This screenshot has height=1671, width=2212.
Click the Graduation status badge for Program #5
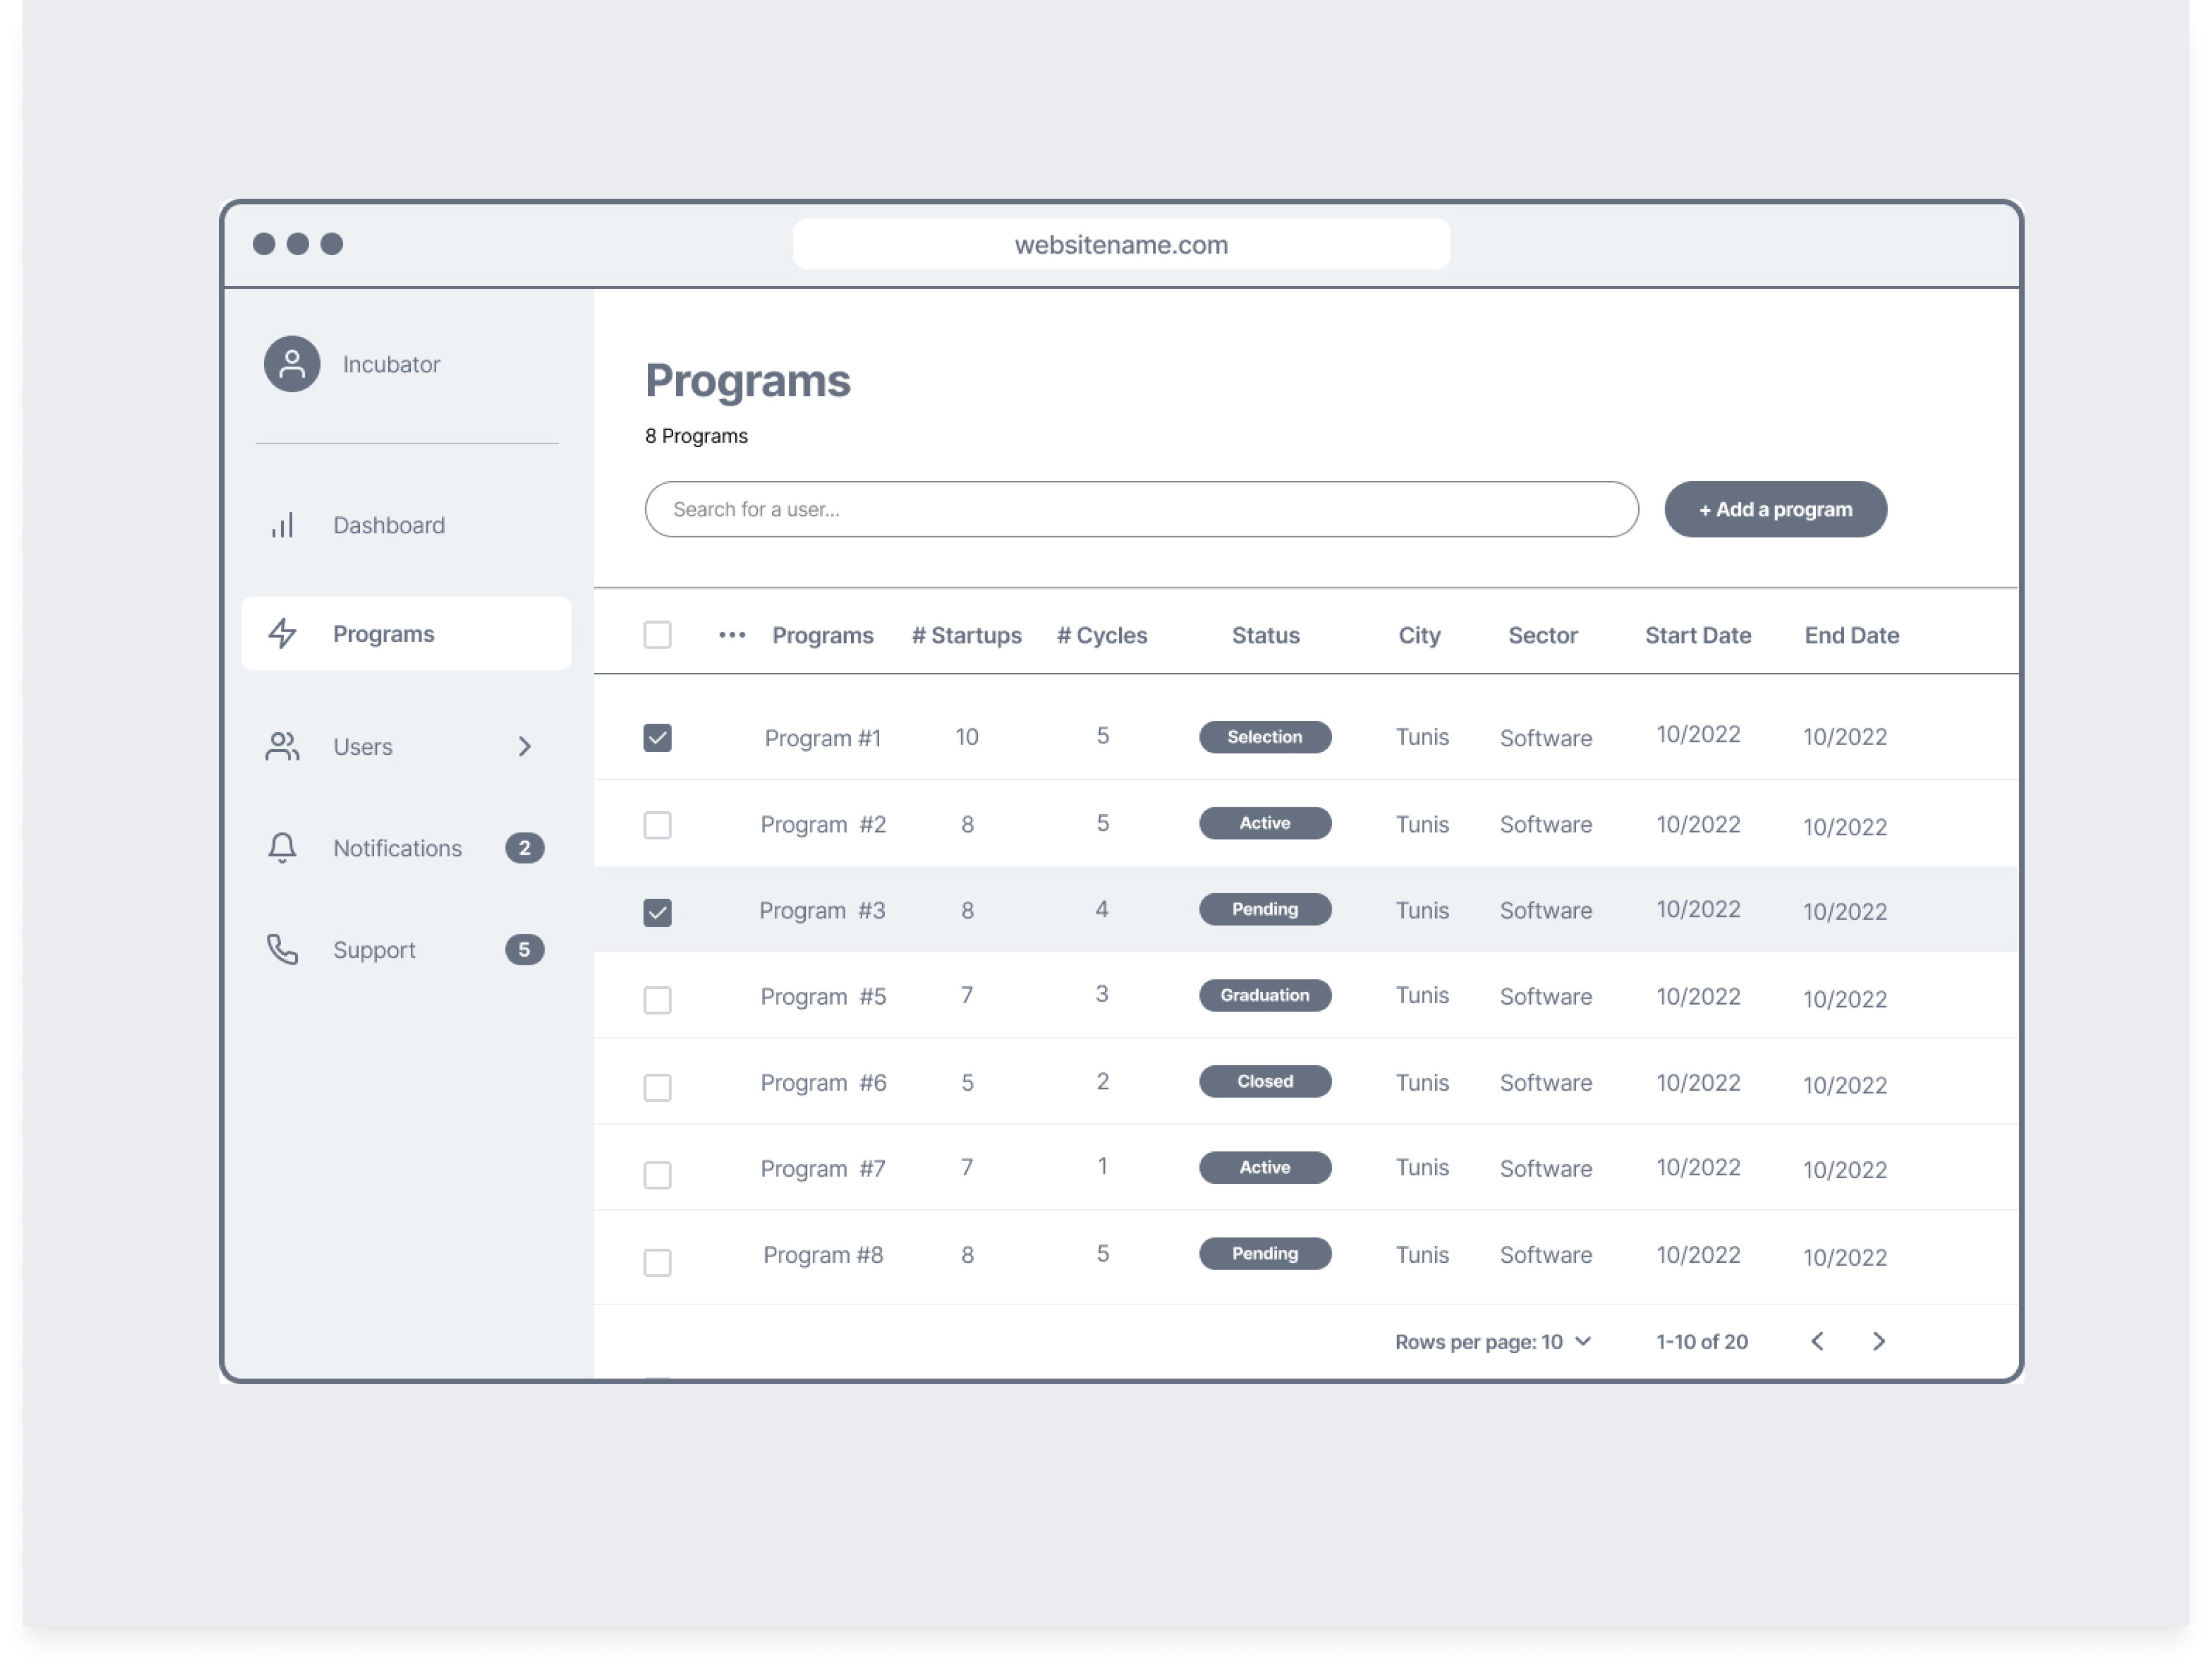click(1264, 996)
